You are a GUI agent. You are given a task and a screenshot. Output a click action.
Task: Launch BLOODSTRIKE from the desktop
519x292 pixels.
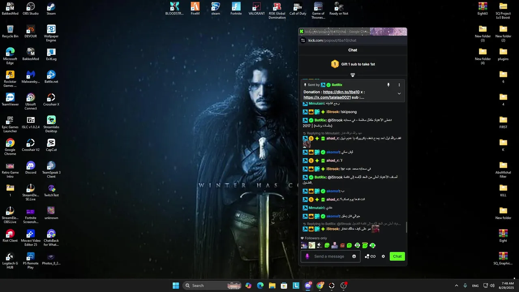coord(174,9)
